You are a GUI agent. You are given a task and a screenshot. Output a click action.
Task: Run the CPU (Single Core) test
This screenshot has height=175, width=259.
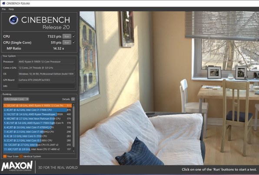tap(67, 43)
